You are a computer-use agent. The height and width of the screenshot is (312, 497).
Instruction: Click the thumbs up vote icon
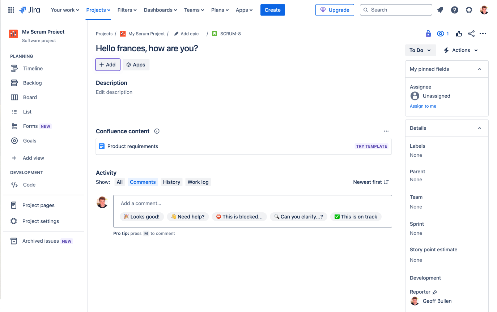click(x=459, y=34)
